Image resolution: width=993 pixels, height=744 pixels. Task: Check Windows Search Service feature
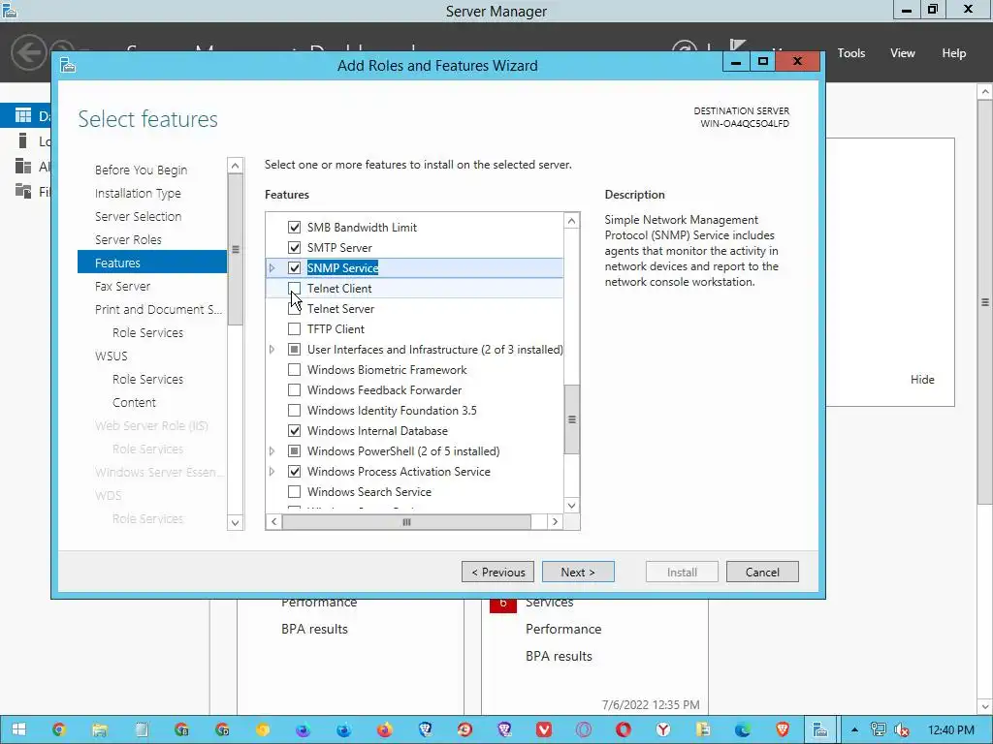click(x=294, y=491)
